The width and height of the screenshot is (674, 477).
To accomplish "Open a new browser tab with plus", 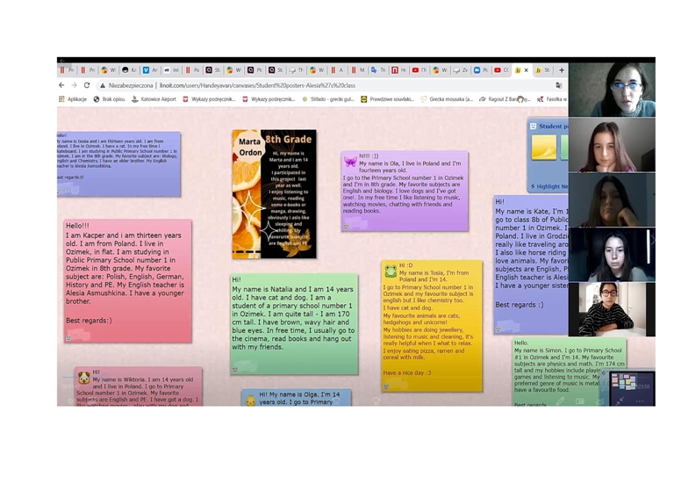I will pyautogui.click(x=562, y=70).
